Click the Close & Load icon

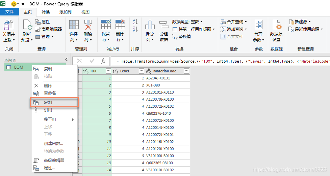[8, 25]
